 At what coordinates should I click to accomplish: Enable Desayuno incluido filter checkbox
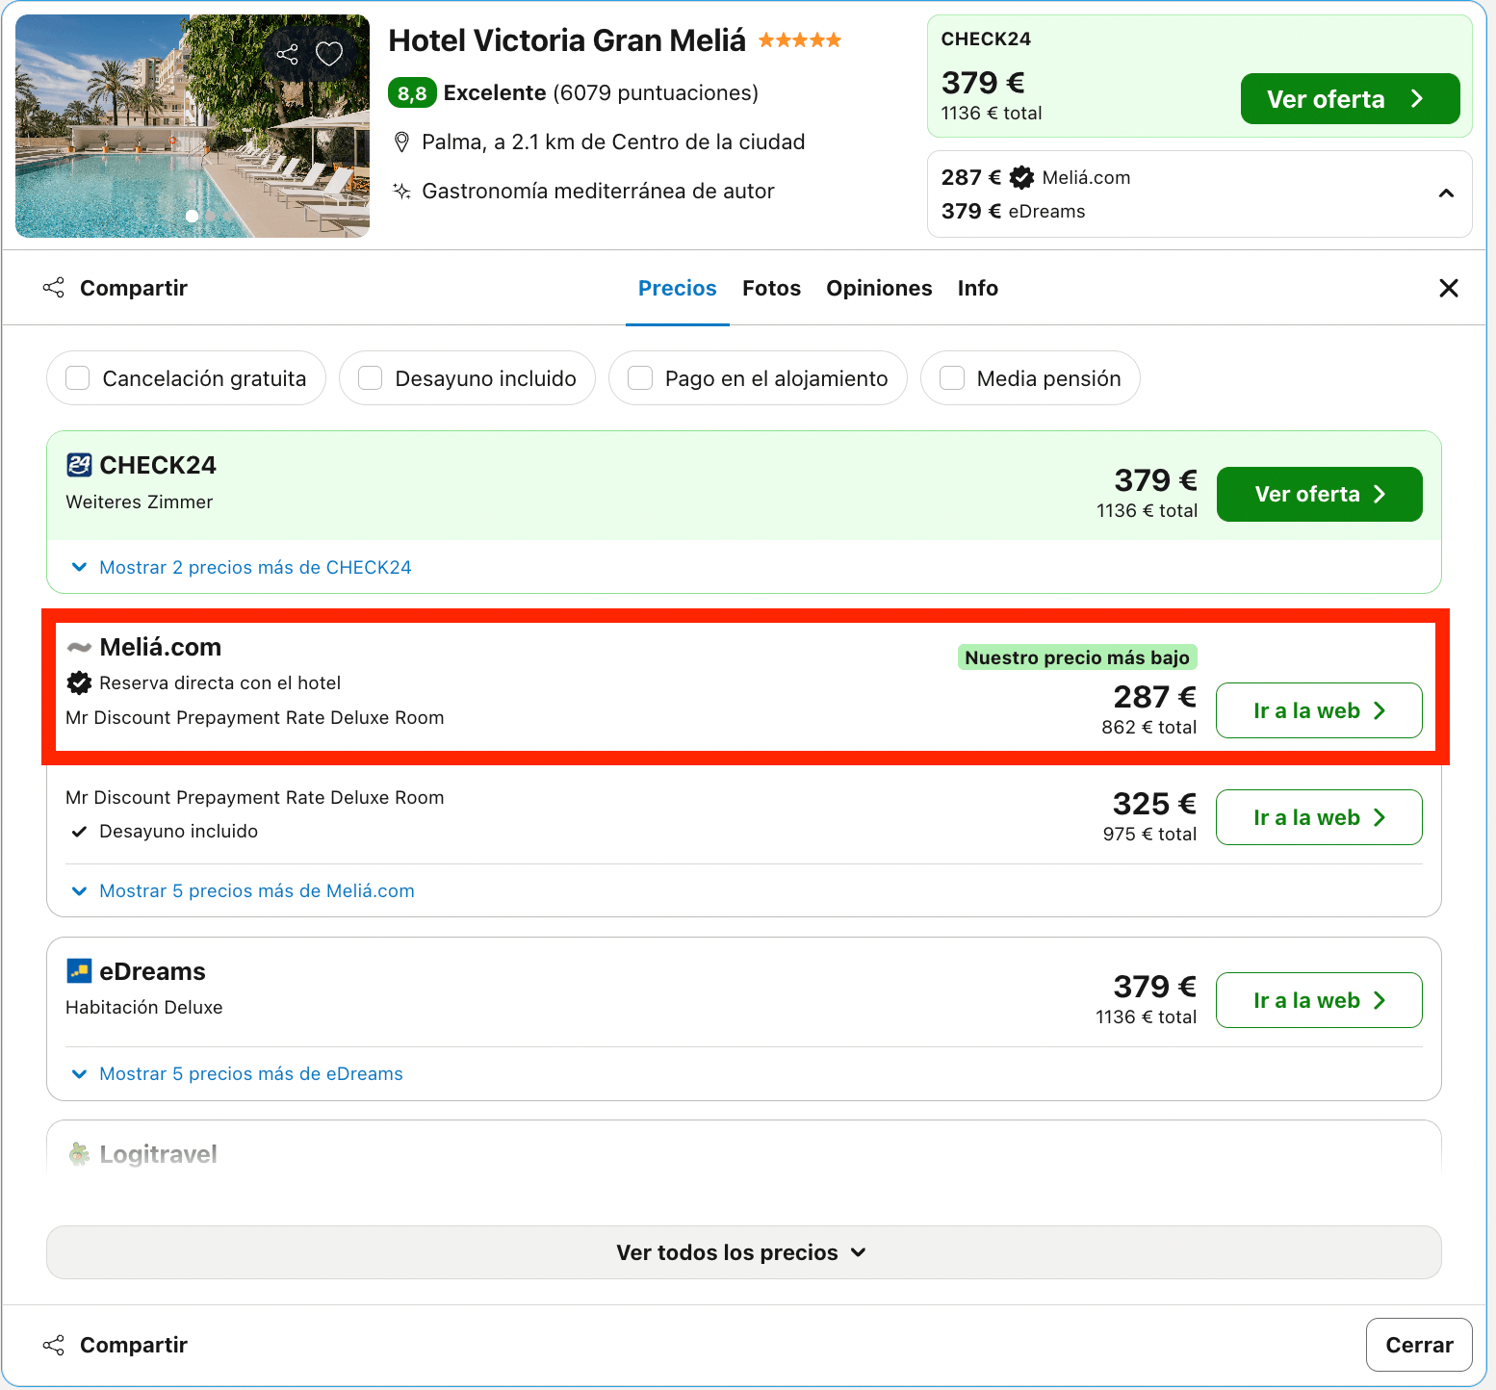tap(371, 378)
